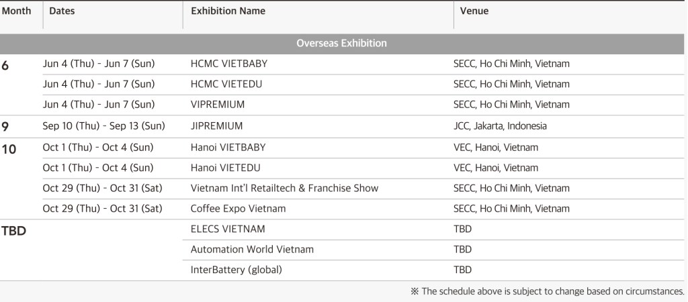Viewport: 688px width, 302px height.
Task: Click the InterBattery (global) entry
Action: tap(236, 270)
